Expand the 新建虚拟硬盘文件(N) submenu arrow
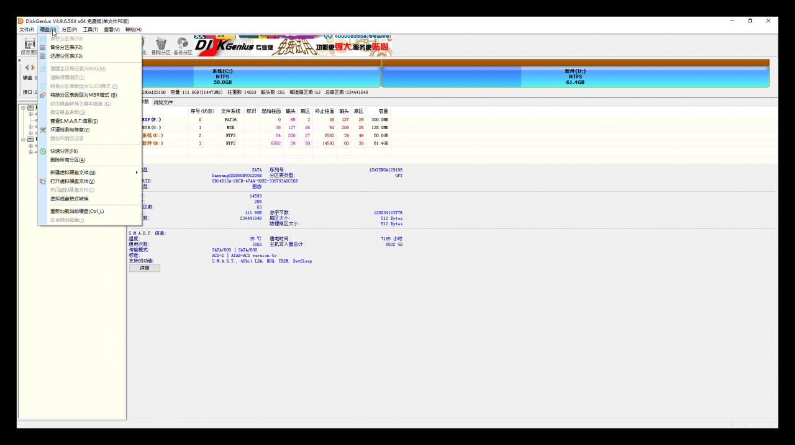Viewport: 795px width, 445px height. [137, 172]
